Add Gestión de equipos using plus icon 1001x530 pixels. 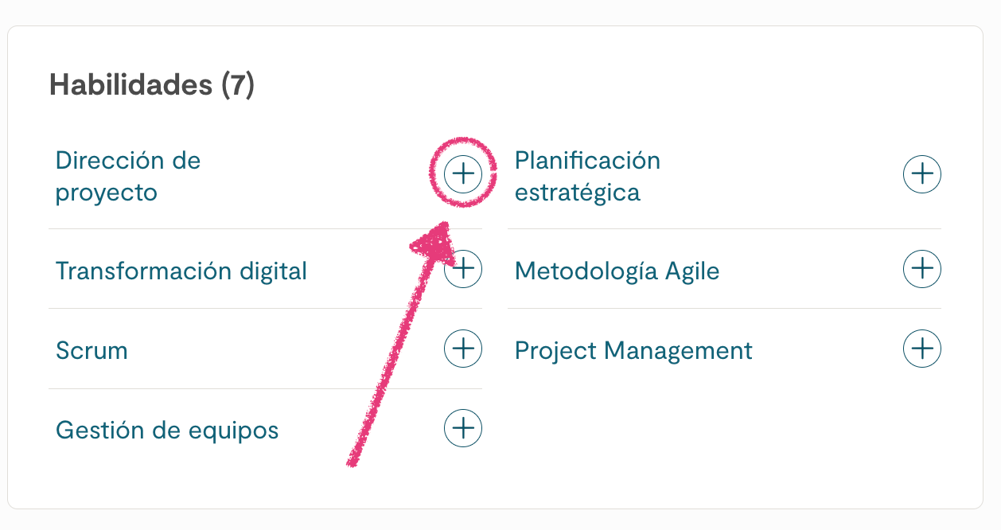(x=462, y=428)
